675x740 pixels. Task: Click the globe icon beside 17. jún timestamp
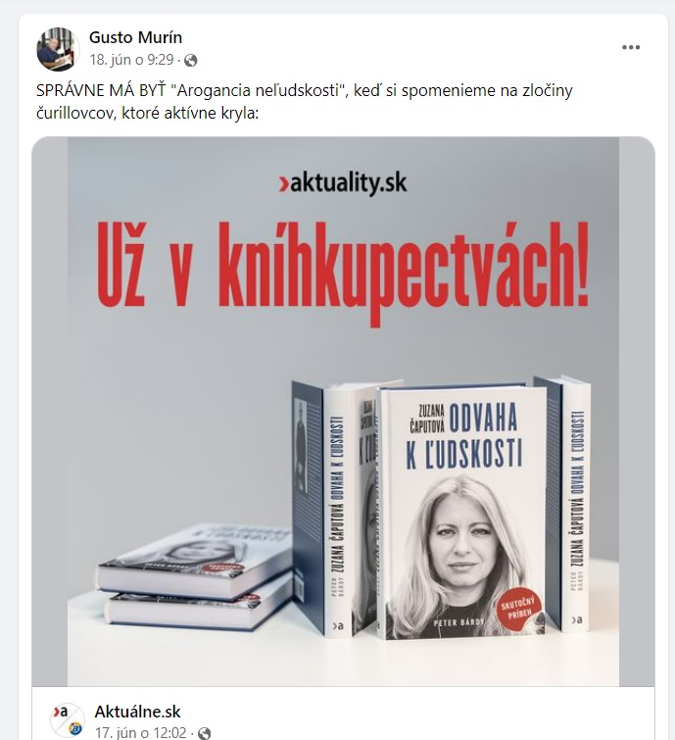click(204, 733)
